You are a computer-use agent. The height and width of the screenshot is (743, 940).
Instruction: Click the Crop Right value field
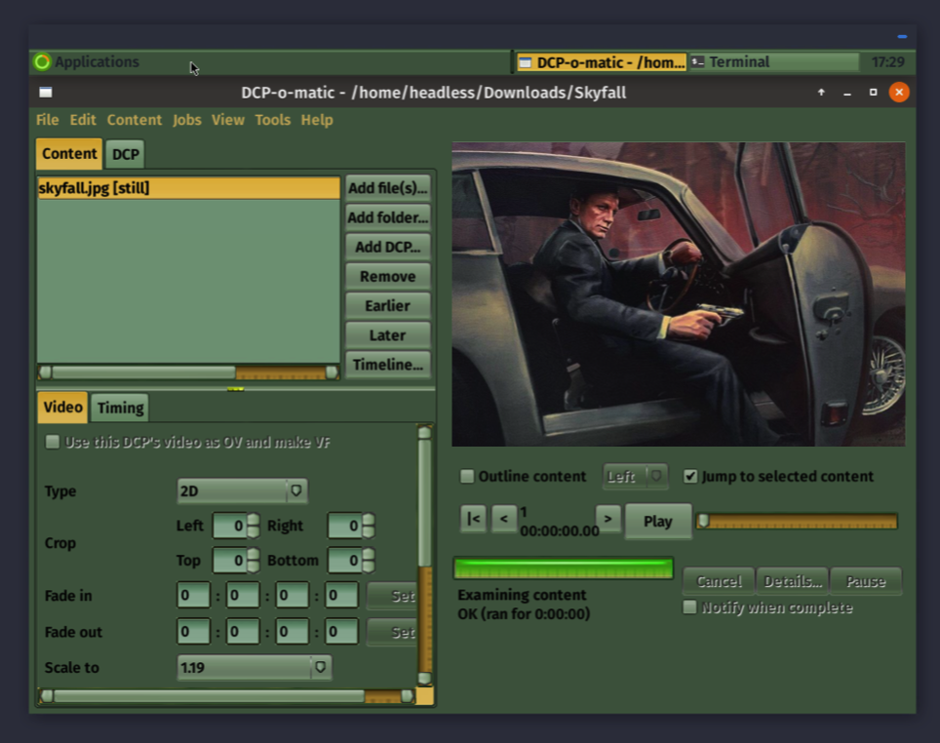(x=345, y=526)
